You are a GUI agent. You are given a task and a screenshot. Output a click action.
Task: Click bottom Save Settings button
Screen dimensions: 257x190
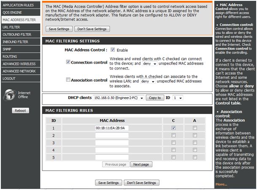click(108, 183)
